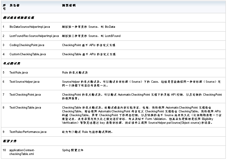Click the TestRule.java class name
This screenshot has width=228, height=160.
[18, 73]
